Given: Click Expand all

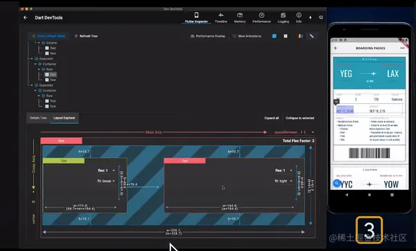Looking at the screenshot, I should [271, 118].
